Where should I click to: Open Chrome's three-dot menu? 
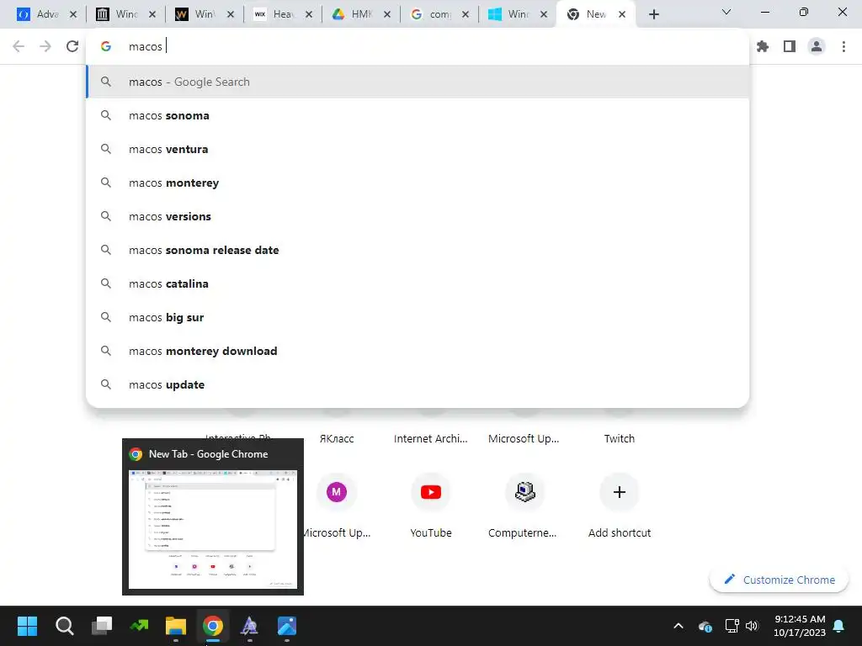(843, 47)
